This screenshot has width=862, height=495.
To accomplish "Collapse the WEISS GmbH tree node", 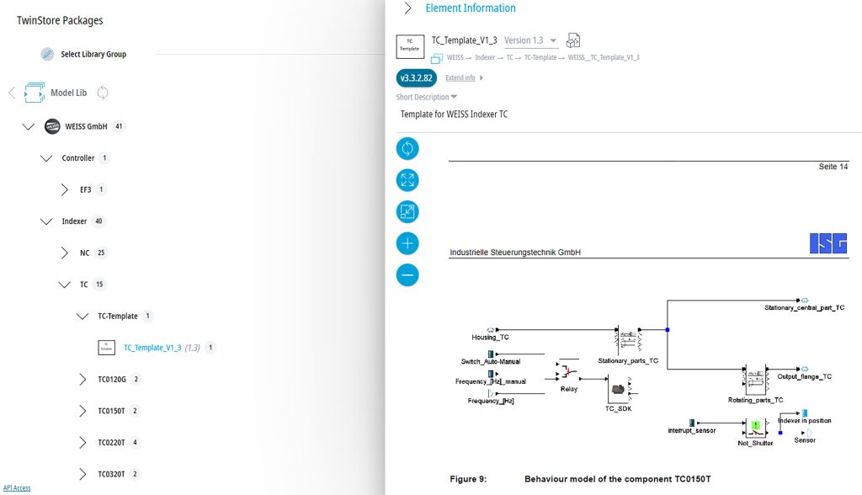I will 29,126.
